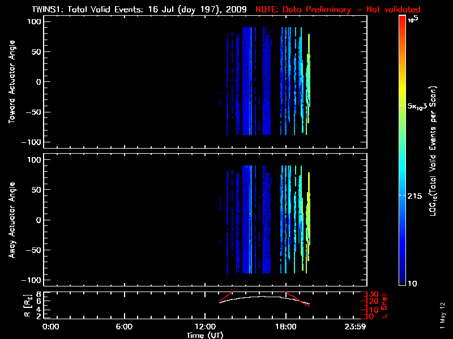Select the 18:00 time tick label
This screenshot has width=453, height=339.
285,327
